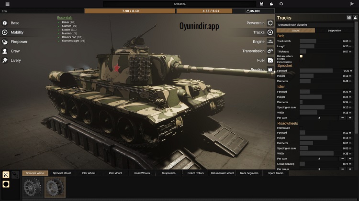Click the Gunner's sight (1/1) checklist entry
Image resolution: width=359 pixels, height=201 pixels.
pos(73,41)
